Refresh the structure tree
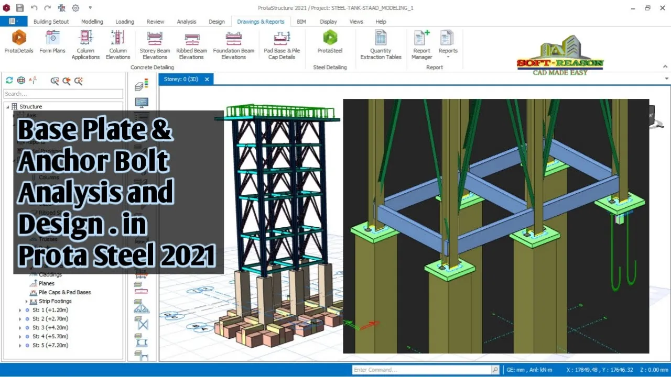671x377 pixels. click(x=9, y=80)
